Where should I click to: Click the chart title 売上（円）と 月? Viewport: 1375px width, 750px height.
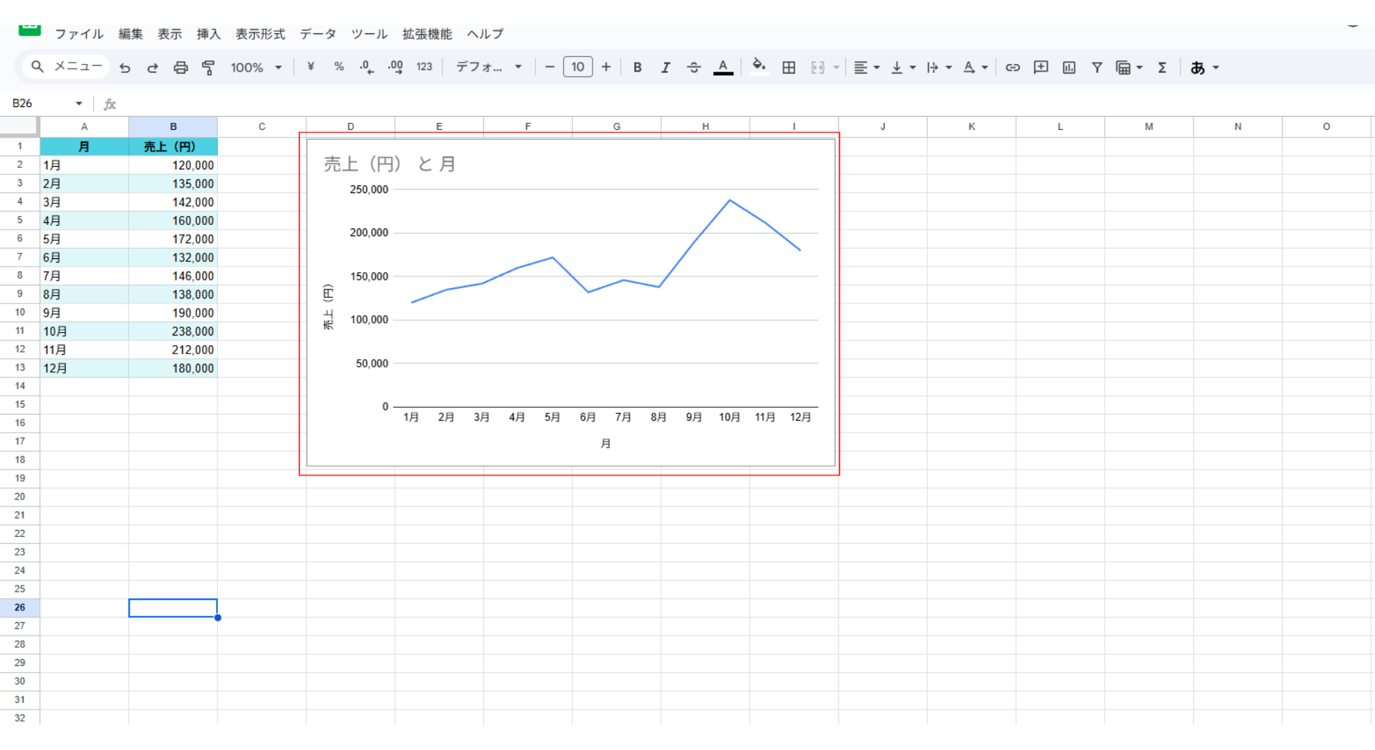pos(390,164)
